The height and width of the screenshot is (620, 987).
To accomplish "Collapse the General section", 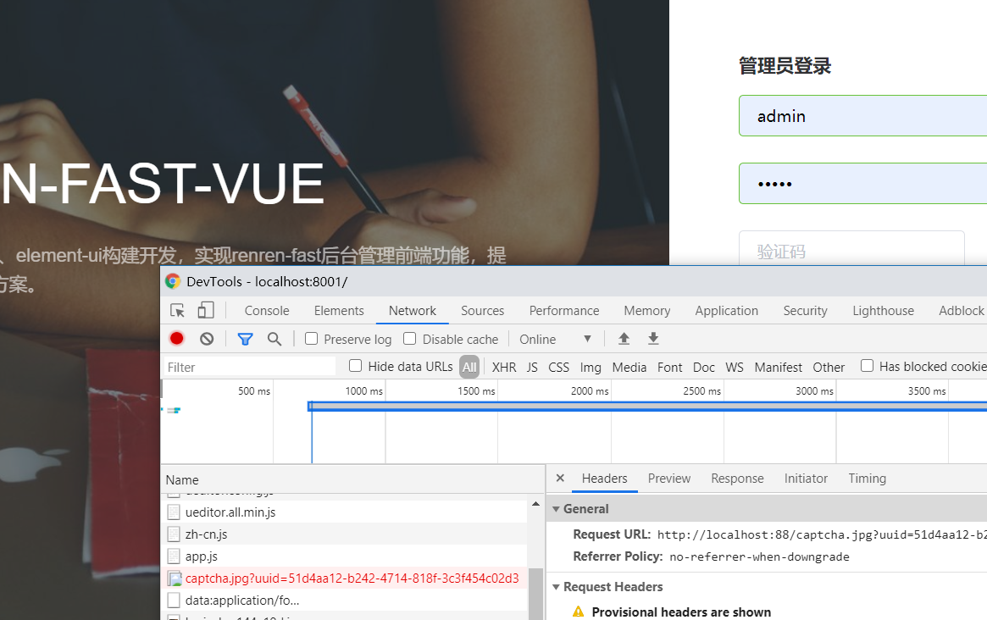I will (556, 508).
